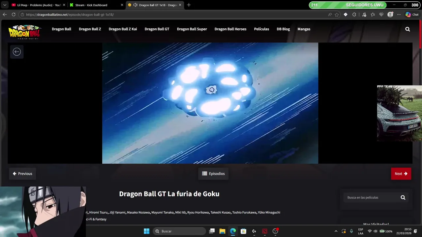This screenshot has width=422, height=237.
Task: Open the tab search dropdown arrow
Action: click(5, 5)
